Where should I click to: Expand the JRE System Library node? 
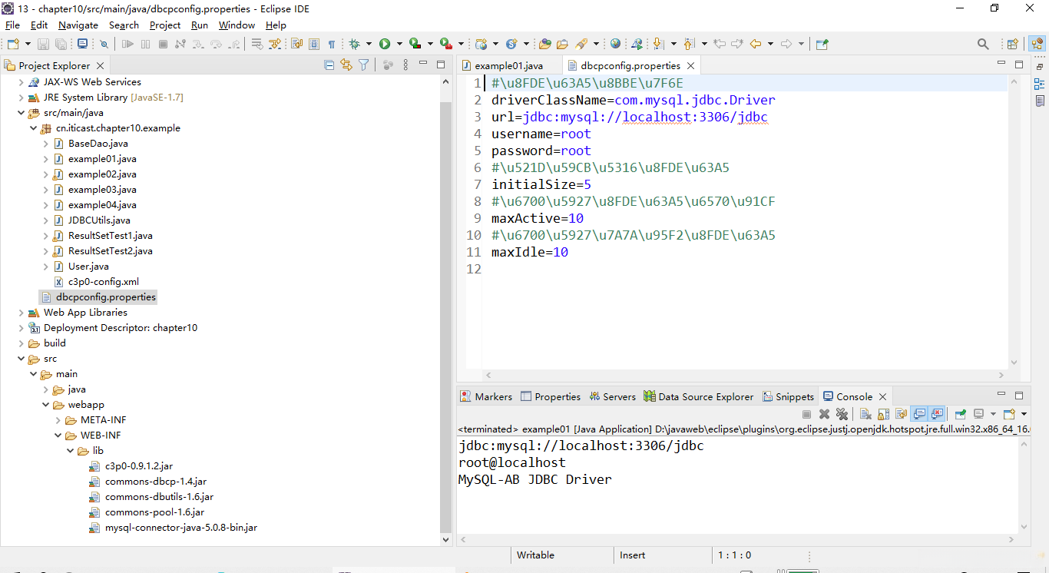pos(22,98)
